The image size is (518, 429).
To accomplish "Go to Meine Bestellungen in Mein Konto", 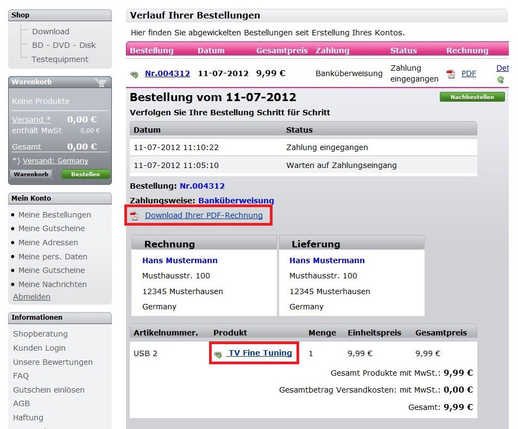I will [x=54, y=215].
